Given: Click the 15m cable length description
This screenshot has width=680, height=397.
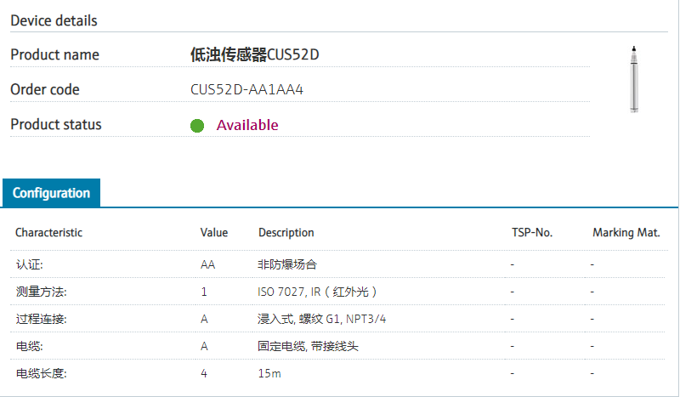Looking at the screenshot, I should pos(269,373).
